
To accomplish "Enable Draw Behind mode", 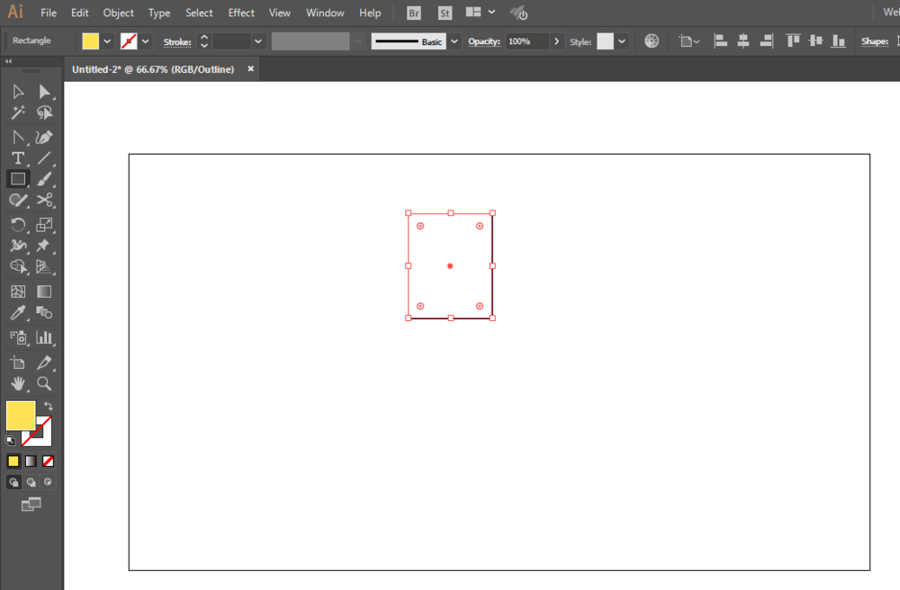I will pyautogui.click(x=31, y=482).
